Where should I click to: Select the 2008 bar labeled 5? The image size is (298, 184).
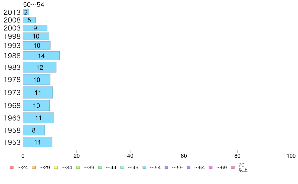point(29,20)
